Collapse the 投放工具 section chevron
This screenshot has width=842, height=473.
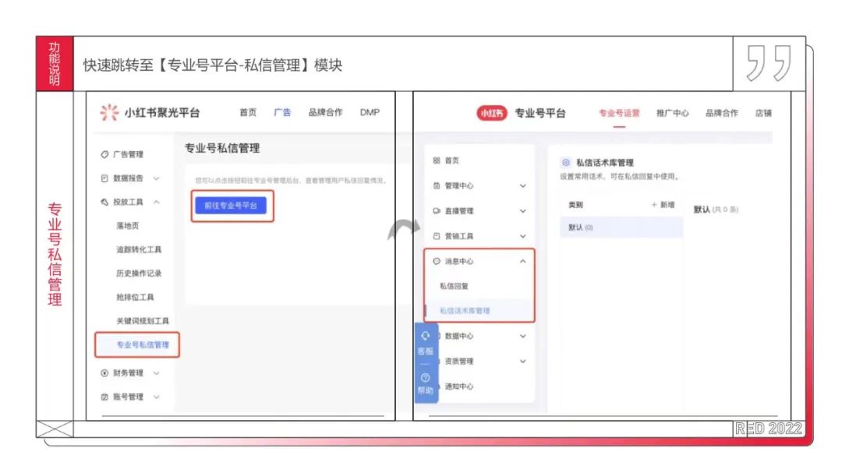pyautogui.click(x=156, y=202)
